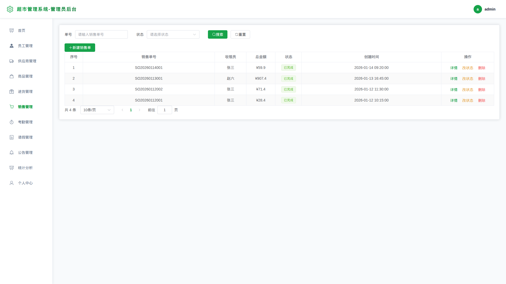Click the admin avatar circle
The height and width of the screenshot is (284, 506).
click(x=478, y=9)
